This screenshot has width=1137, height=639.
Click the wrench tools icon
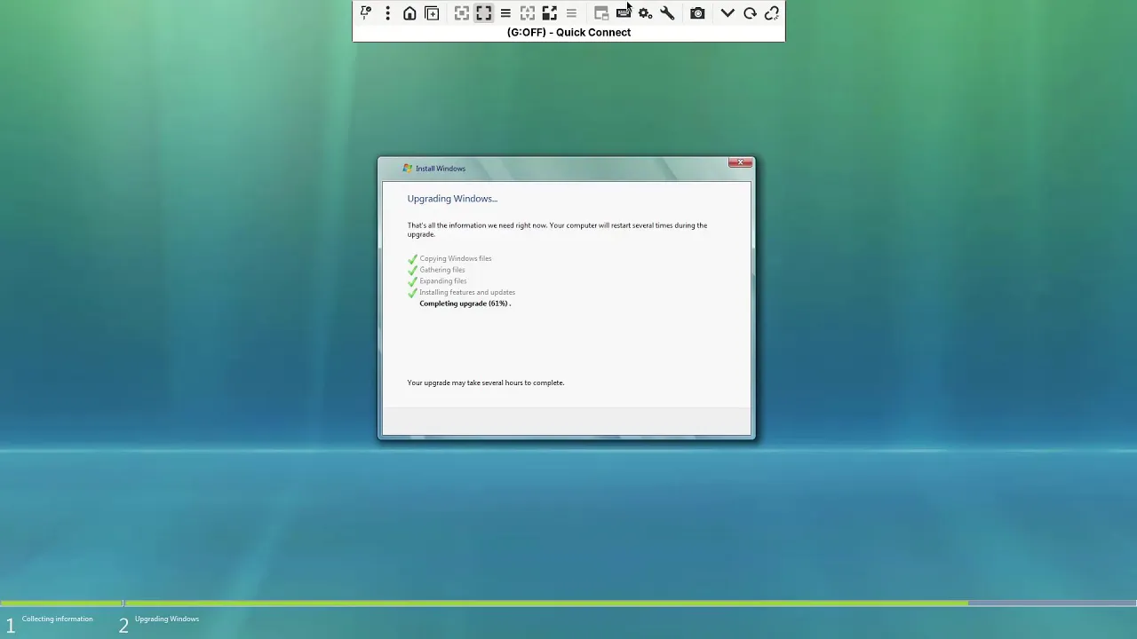click(667, 12)
